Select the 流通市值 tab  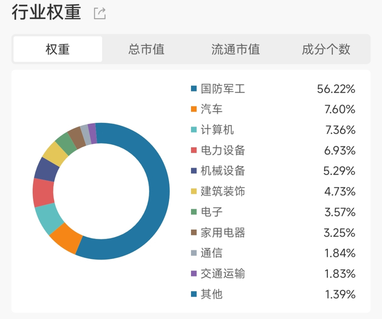pyautogui.click(x=235, y=49)
